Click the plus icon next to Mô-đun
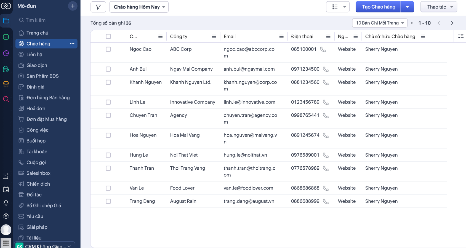This screenshot has height=248, width=466. pyautogui.click(x=73, y=6)
